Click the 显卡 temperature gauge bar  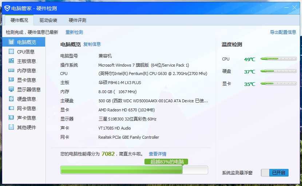click(x=278, y=83)
